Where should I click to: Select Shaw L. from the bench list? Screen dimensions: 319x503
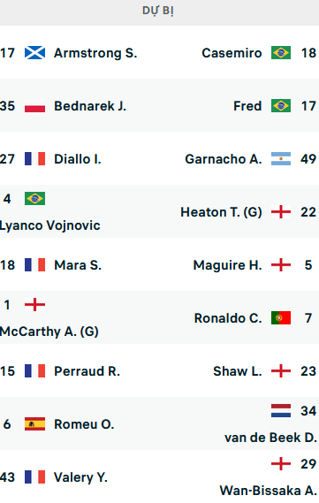click(x=238, y=371)
